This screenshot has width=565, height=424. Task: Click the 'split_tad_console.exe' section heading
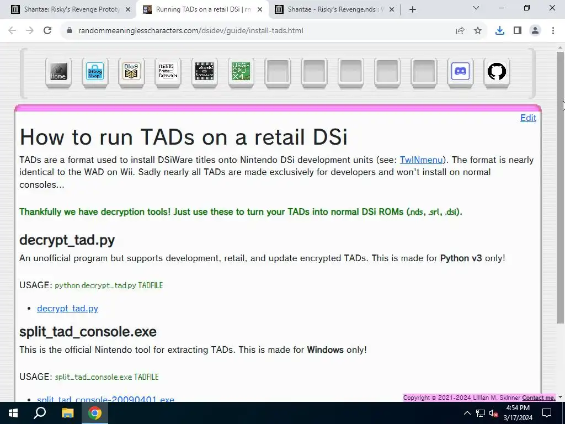[x=88, y=331]
